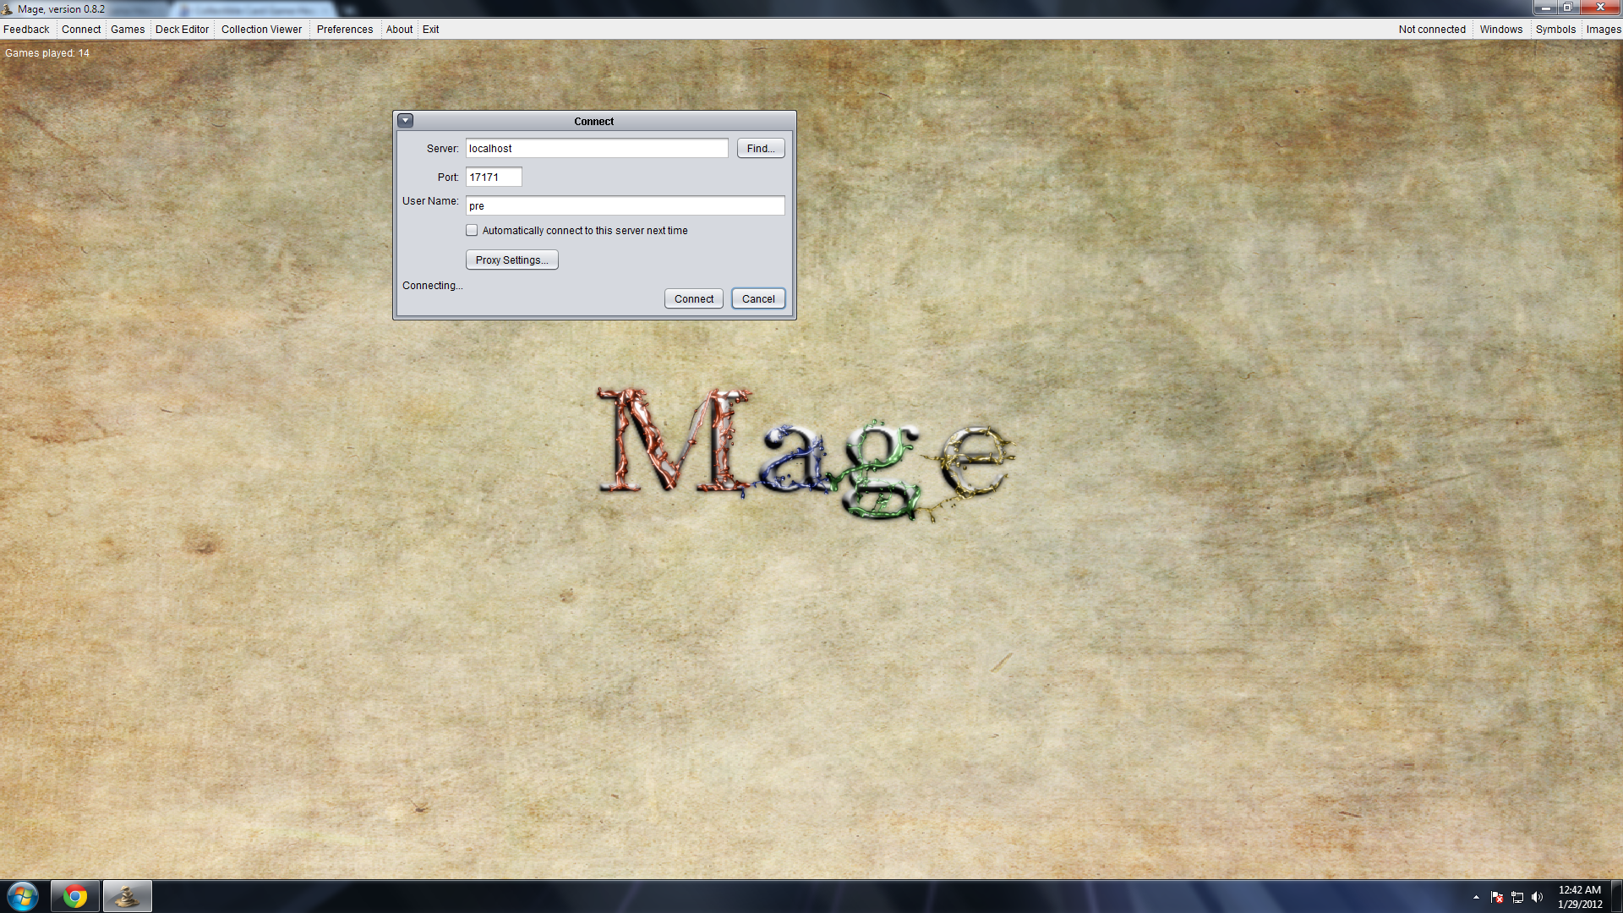This screenshot has height=913, width=1623.
Task: Open Proxy Settings...
Action: pyautogui.click(x=511, y=260)
